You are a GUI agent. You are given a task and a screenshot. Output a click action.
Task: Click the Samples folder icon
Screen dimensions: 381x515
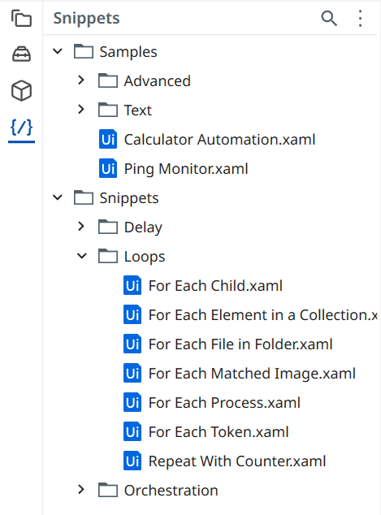(84, 51)
